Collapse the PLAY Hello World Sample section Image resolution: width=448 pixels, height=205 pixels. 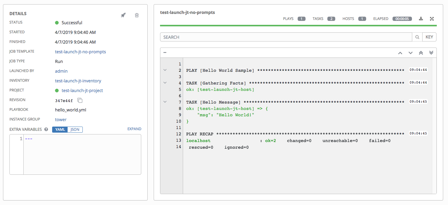pos(165,70)
